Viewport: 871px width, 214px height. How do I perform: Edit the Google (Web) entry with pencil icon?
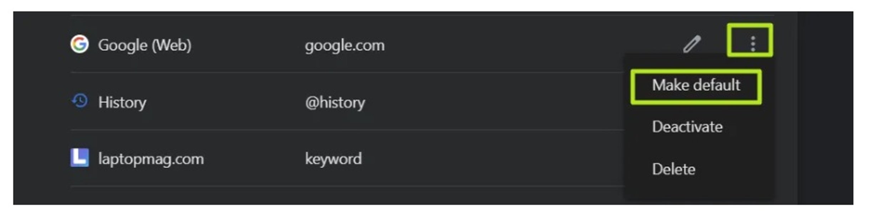click(692, 44)
